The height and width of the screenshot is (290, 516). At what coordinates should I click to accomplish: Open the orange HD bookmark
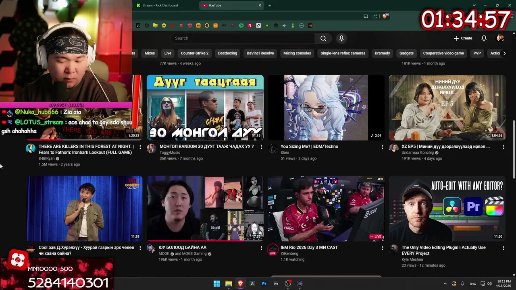pyautogui.click(x=198, y=25)
